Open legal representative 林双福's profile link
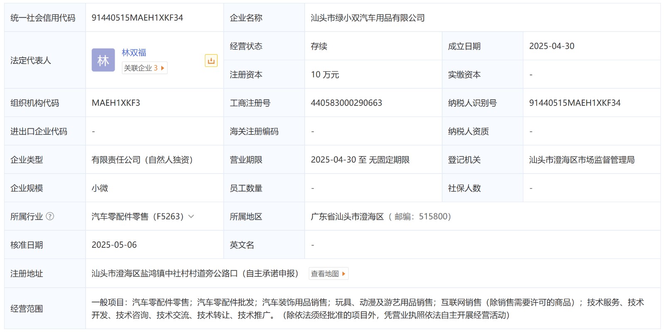 pyautogui.click(x=134, y=53)
